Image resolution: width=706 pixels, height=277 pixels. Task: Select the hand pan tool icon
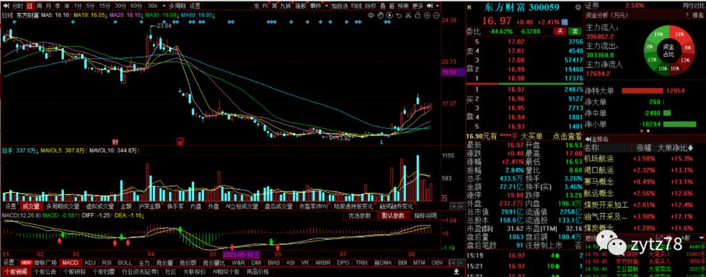(380, 15)
